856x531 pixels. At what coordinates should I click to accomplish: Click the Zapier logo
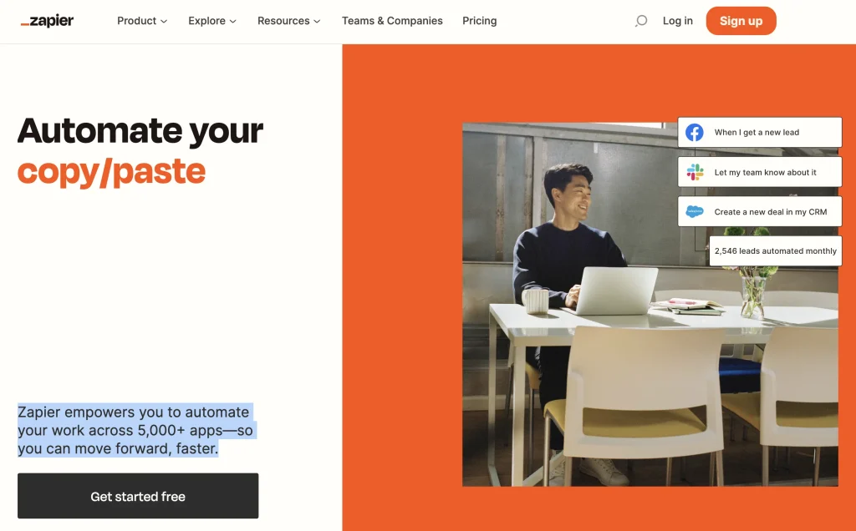coord(47,20)
